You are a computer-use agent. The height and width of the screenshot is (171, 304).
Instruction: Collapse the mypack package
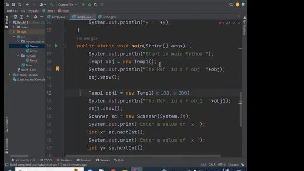coord(18,56)
